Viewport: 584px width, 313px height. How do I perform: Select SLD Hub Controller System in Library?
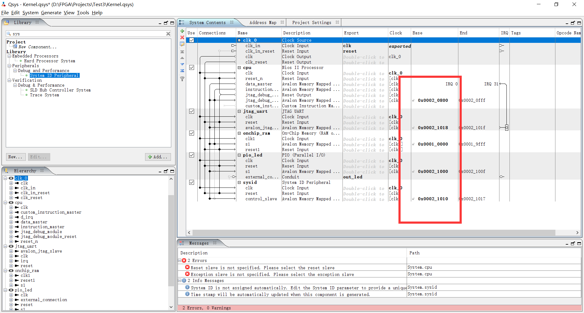coord(60,90)
